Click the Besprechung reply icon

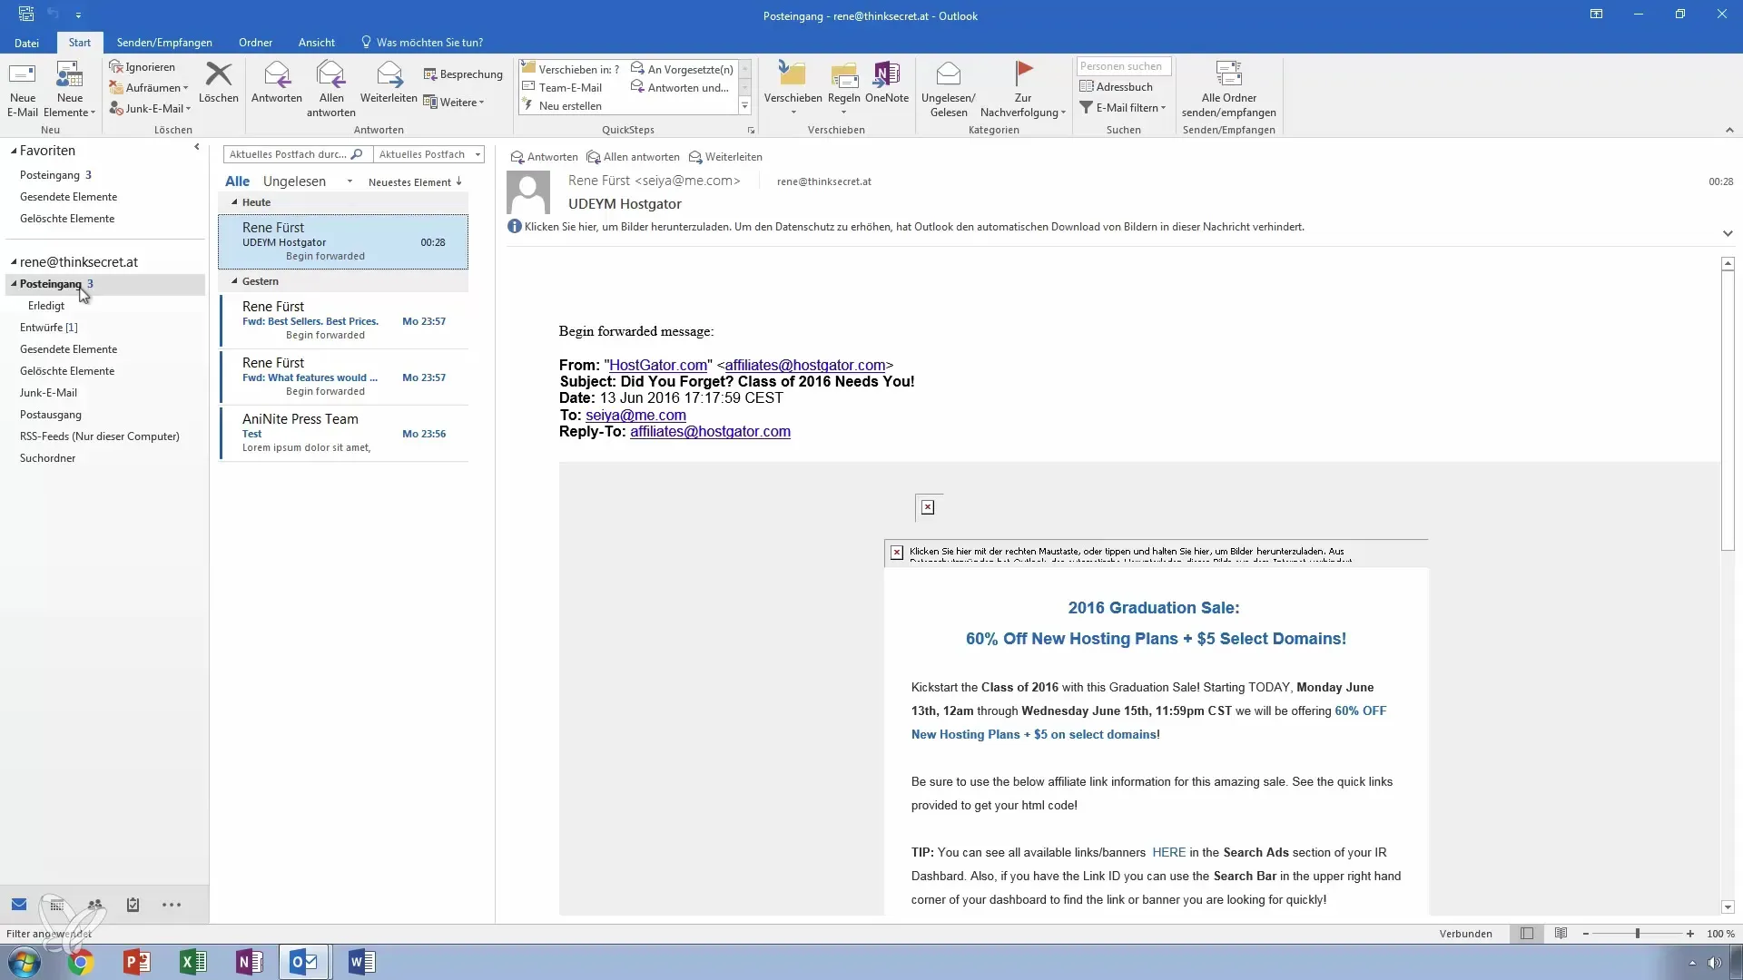(430, 74)
